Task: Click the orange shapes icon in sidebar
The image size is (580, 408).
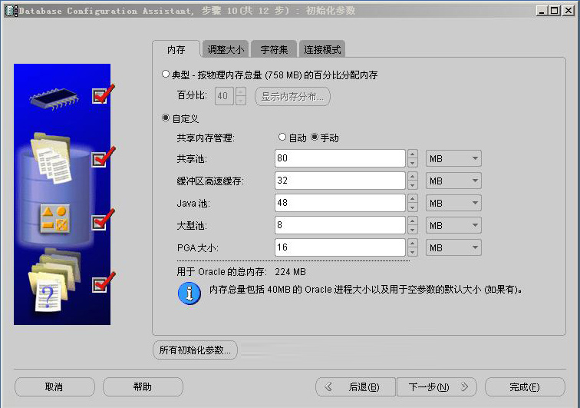Action: (55, 219)
